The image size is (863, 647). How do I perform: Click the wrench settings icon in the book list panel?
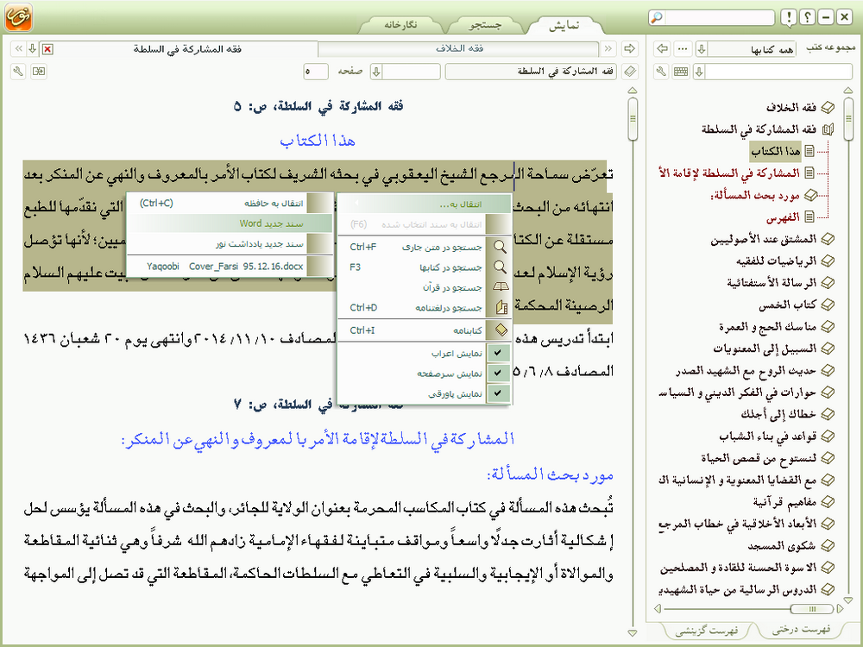click(x=662, y=72)
